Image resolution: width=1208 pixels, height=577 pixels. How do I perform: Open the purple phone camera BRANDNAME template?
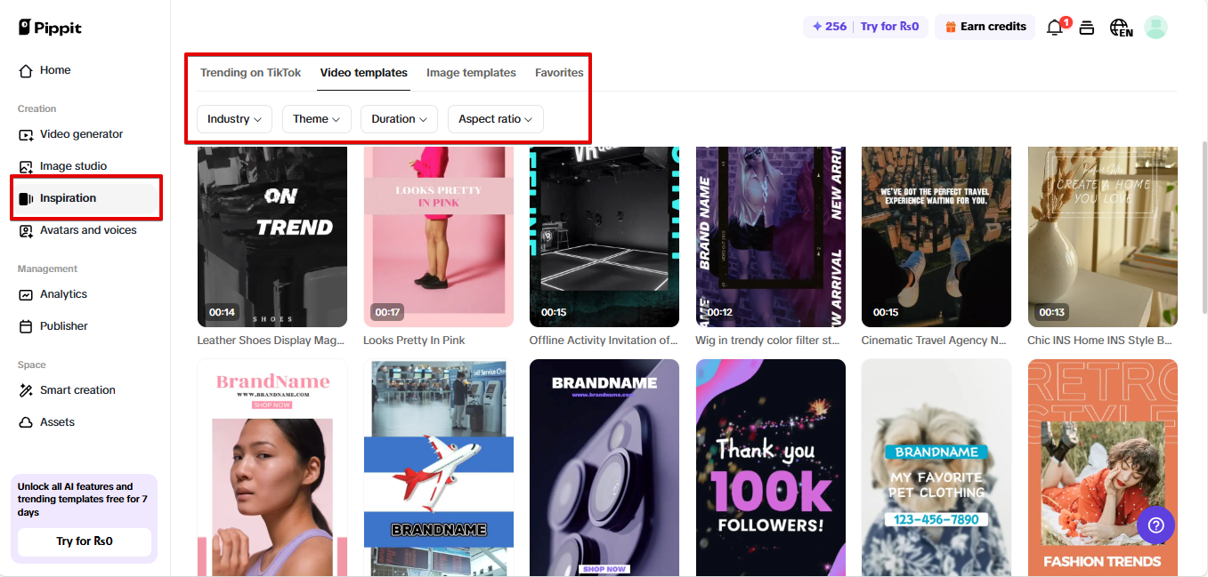[x=604, y=468]
